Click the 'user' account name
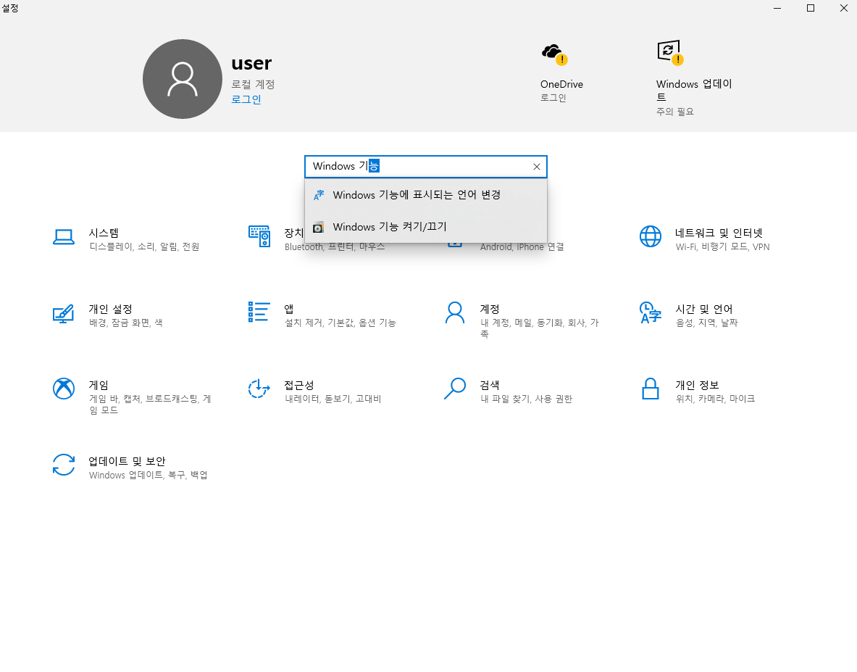 pyautogui.click(x=251, y=63)
